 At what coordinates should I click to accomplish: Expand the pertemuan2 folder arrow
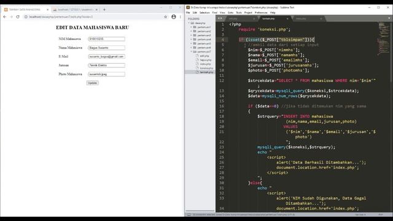pyautogui.click(x=191, y=31)
